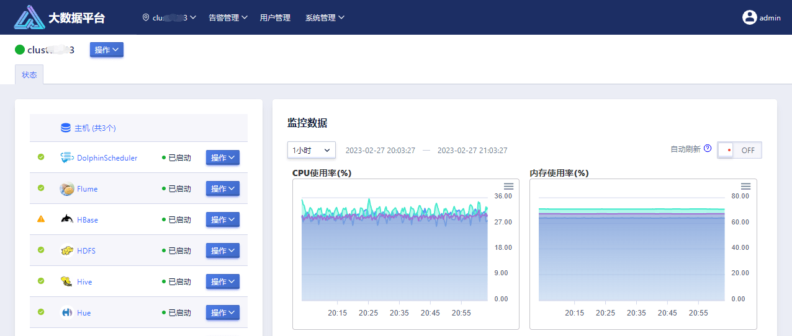The width and height of the screenshot is (792, 336).
Task: Open the 1小时 time range dropdown
Action: 312,150
